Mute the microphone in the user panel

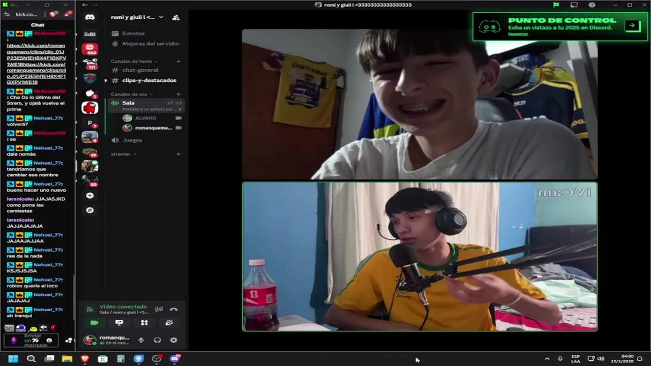pyautogui.click(x=141, y=341)
